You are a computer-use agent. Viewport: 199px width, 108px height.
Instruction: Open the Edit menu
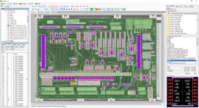(x=16, y=4)
